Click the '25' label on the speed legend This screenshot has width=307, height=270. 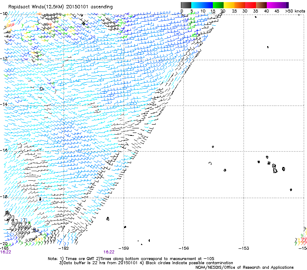tap(234, 11)
